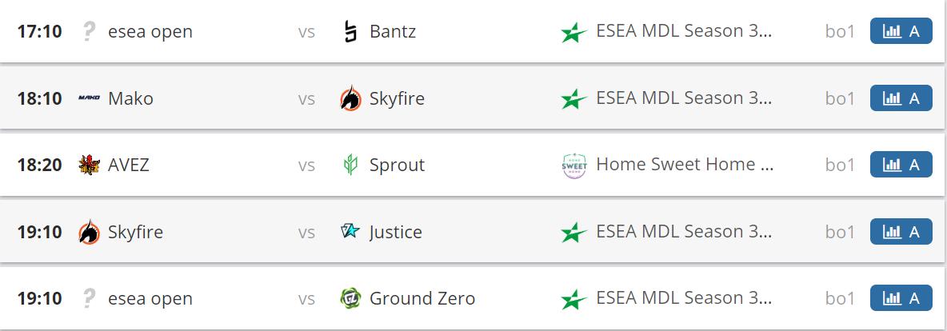Open analytics button for Skyfire vs Justice
The width and height of the screenshot is (947, 331).
click(x=901, y=232)
